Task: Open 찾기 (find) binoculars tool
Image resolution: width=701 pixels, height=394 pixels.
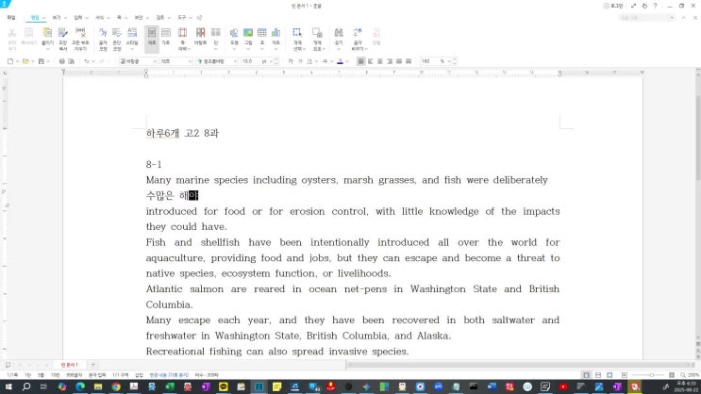Action: tap(338, 36)
